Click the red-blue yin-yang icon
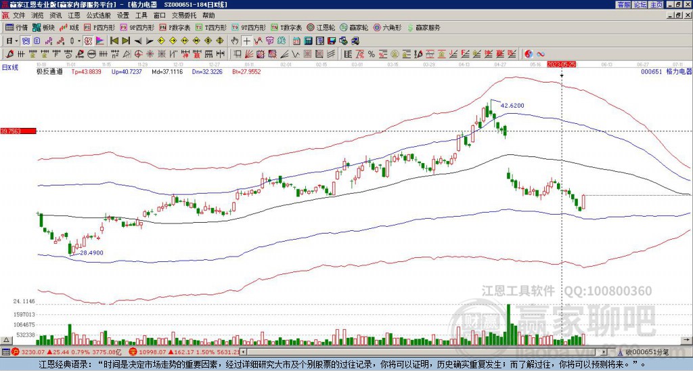The height and width of the screenshot is (371, 693). [x=529, y=54]
